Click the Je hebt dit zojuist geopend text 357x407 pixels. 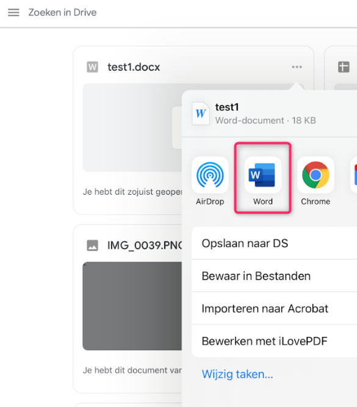132,192
